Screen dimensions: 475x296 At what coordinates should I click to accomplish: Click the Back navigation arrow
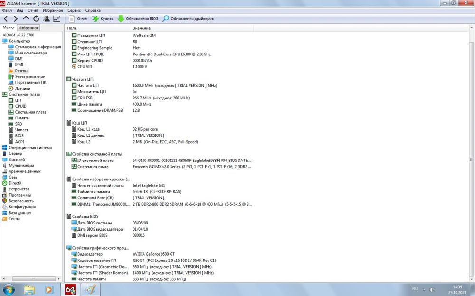(6, 19)
